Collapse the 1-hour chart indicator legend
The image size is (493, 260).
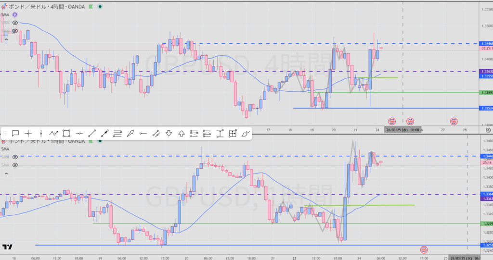point(6,174)
